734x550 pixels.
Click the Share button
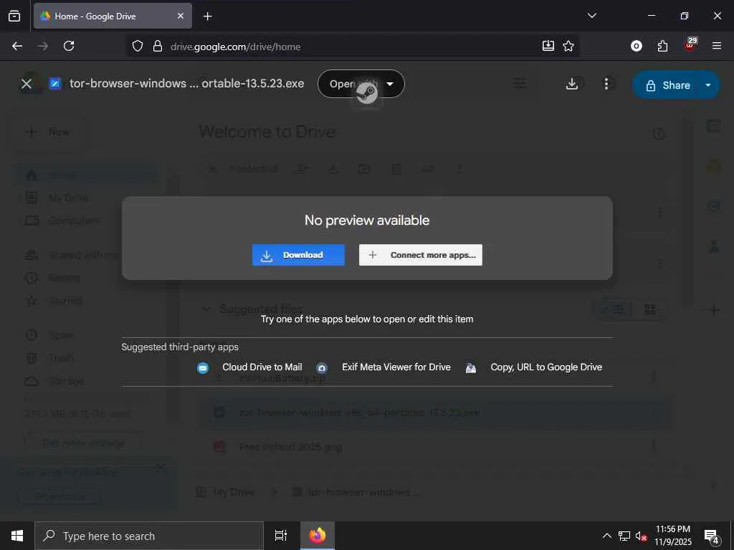click(x=667, y=85)
